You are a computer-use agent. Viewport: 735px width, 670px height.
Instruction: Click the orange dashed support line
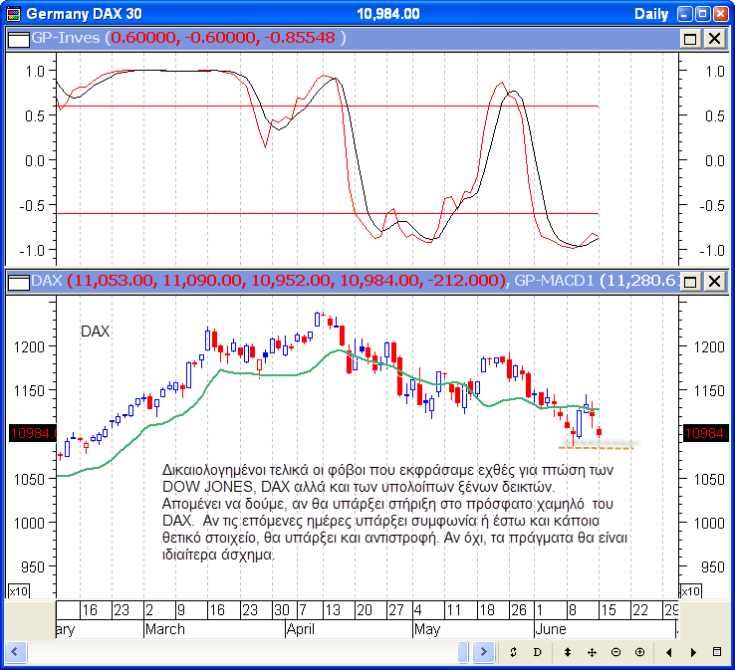(x=596, y=448)
